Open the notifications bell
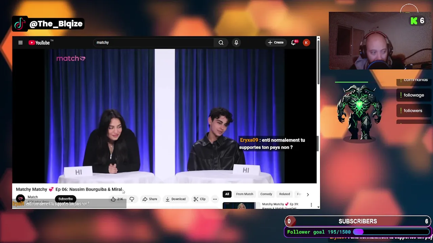The width and height of the screenshot is (433, 243). coord(294,43)
